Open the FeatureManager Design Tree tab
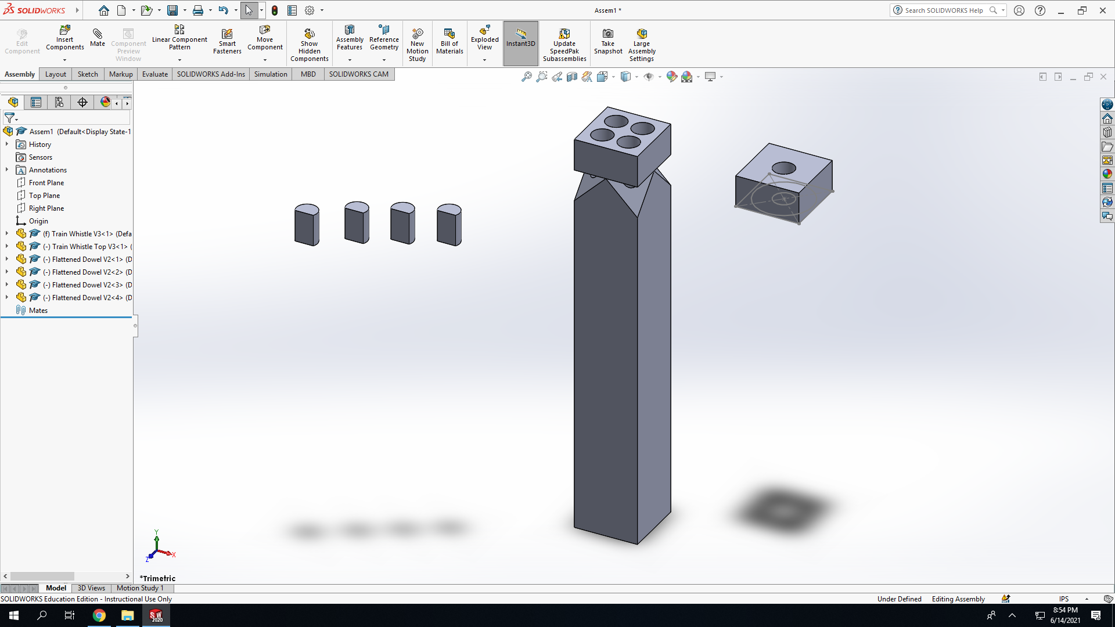Screen dimensions: 1115x627 pos(13,102)
